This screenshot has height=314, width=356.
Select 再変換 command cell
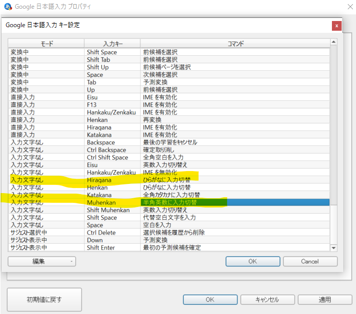[x=235, y=120]
